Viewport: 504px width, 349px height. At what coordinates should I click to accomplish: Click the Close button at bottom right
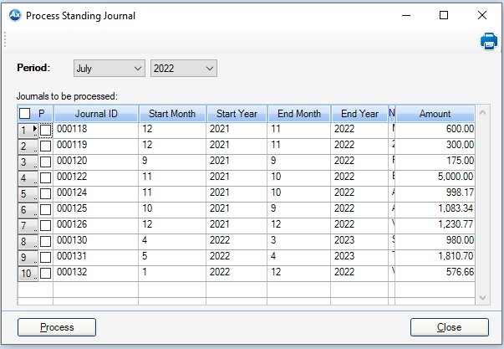450,327
